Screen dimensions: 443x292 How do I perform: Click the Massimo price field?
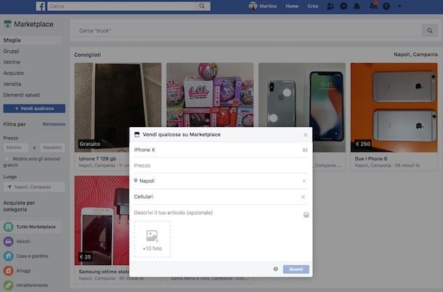[52, 147]
